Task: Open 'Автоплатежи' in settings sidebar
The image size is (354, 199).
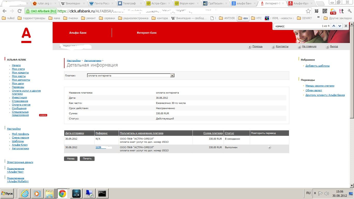Action: click(20, 148)
